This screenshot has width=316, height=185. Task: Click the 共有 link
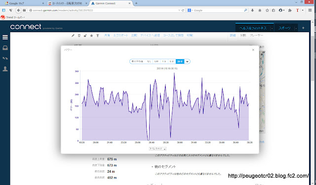click(107, 35)
